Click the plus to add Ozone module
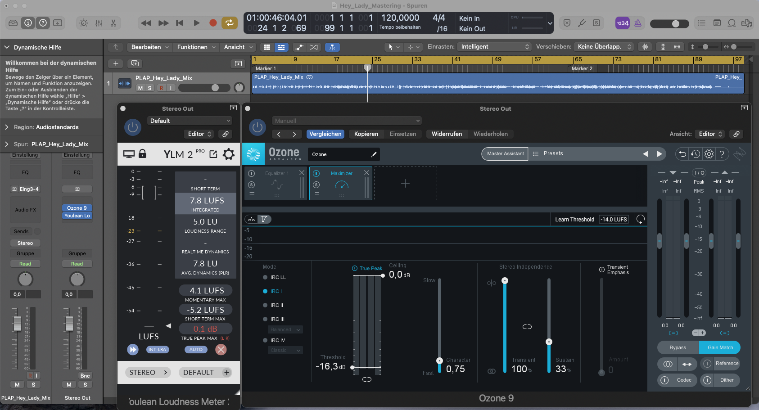 point(405,184)
